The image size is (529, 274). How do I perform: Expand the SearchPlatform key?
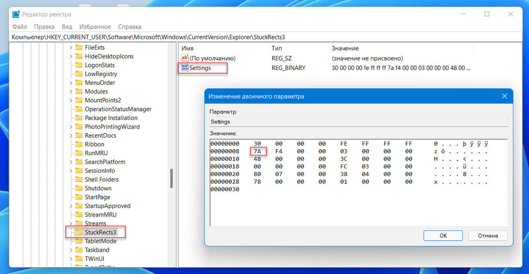point(71,162)
